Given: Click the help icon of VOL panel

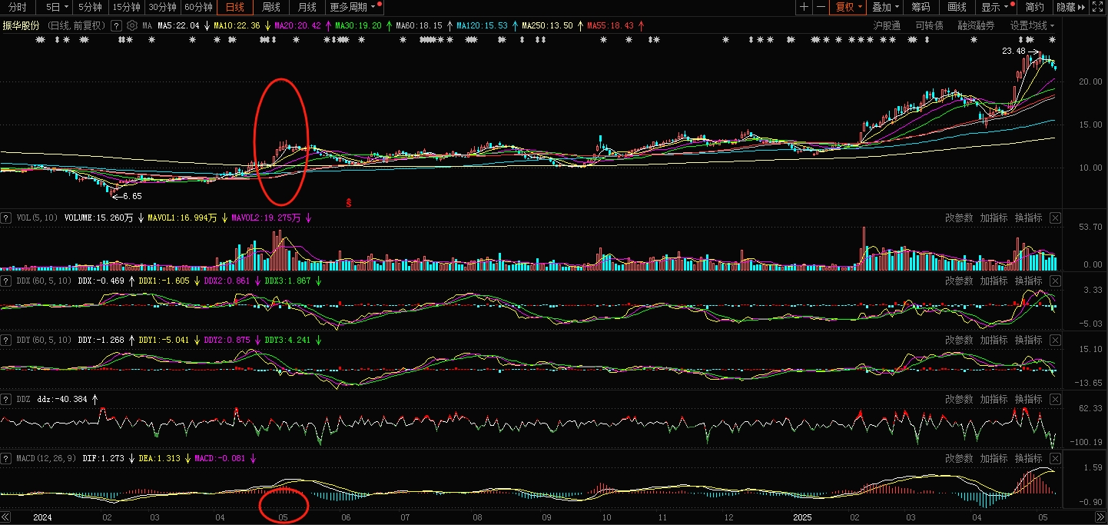Looking at the screenshot, I should 7,218.
